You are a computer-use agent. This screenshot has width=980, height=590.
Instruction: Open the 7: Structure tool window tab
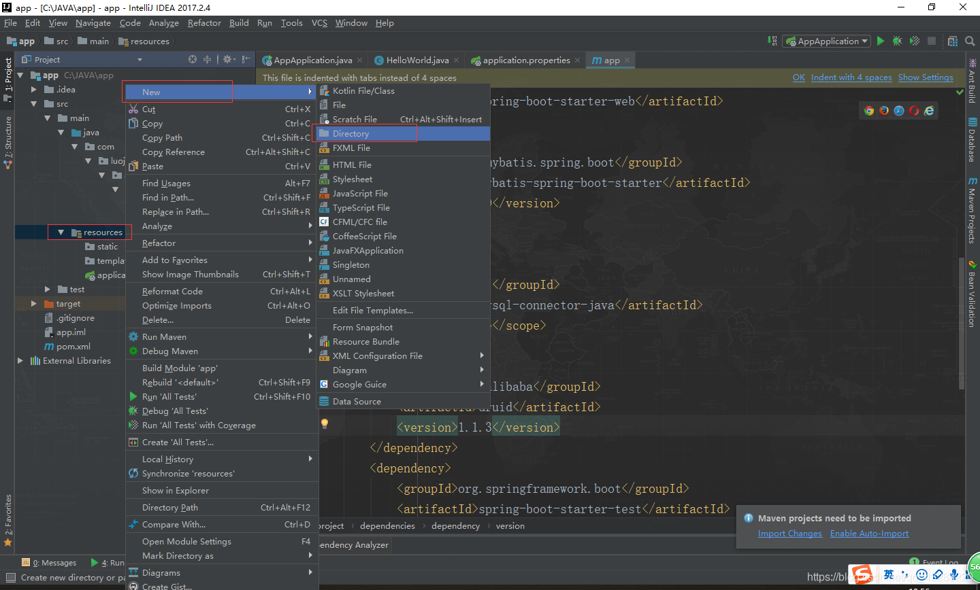(7, 141)
